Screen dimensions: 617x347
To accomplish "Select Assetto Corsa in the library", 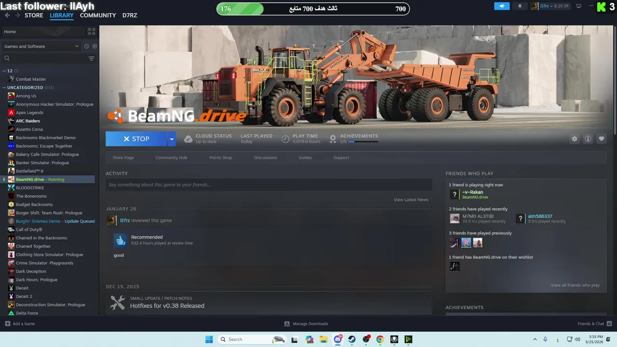I will [x=29, y=129].
